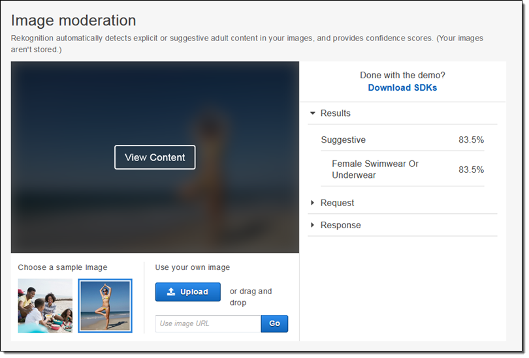Select the beach yoga pose sample image
The height and width of the screenshot is (358, 529).
click(x=104, y=306)
